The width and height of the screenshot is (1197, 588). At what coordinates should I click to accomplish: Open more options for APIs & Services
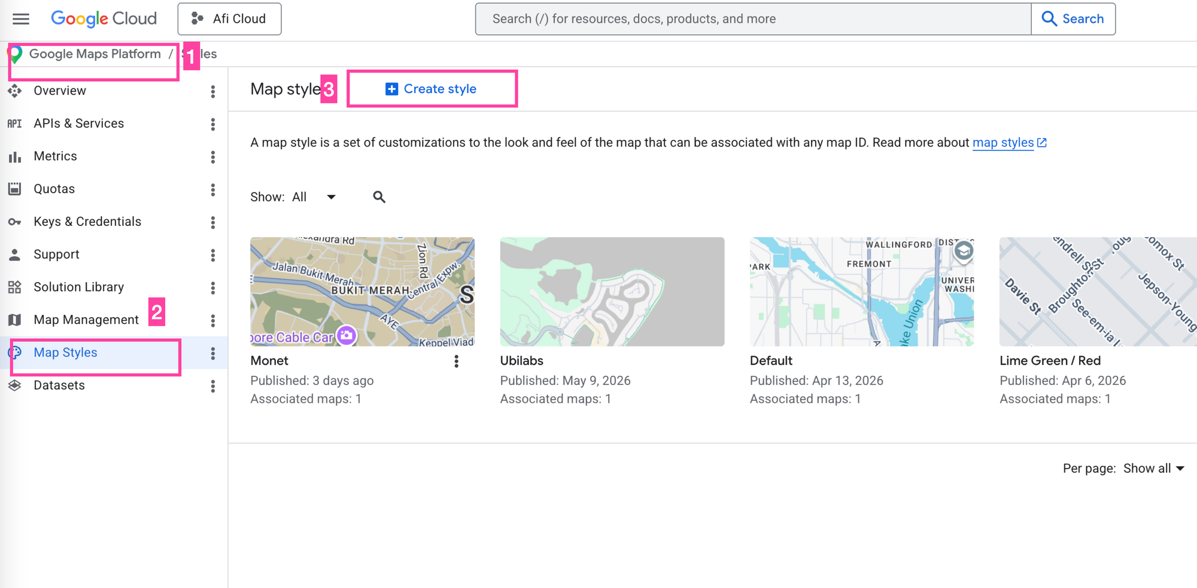[x=212, y=124]
